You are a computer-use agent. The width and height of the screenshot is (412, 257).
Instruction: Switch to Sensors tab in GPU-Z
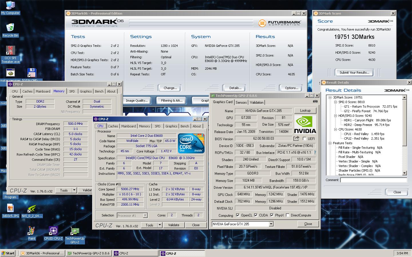coord(241,103)
